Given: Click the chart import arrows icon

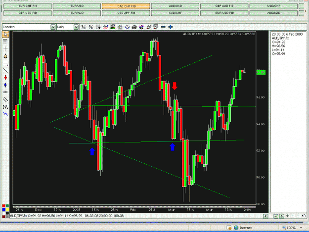Looking at the screenshot, I should click(x=149, y=27).
